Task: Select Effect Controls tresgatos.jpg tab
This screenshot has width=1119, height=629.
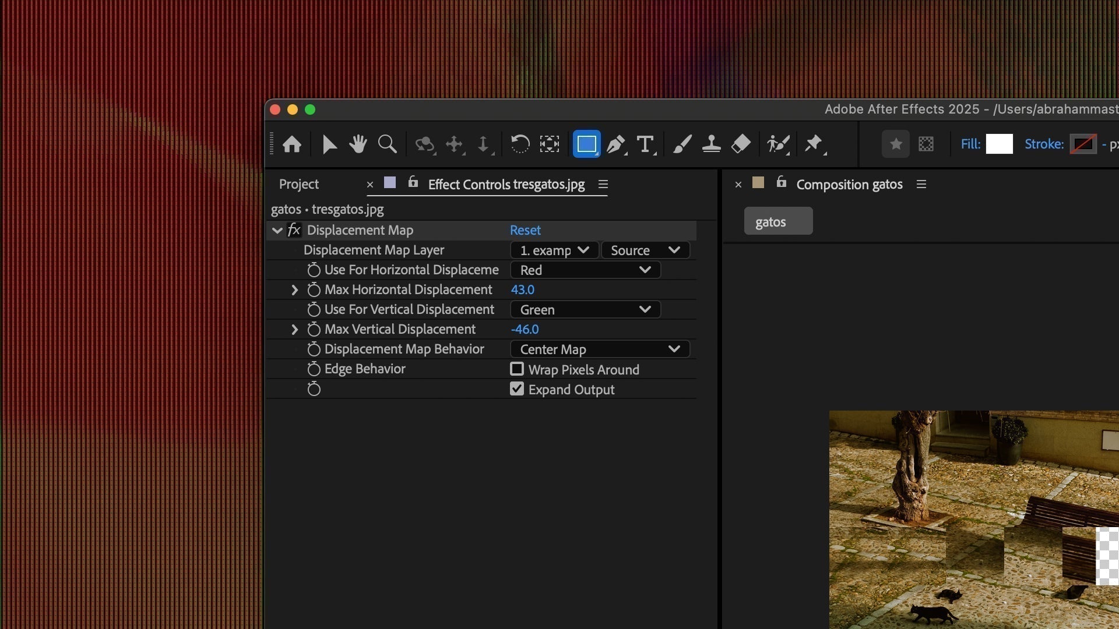Action: [506, 184]
